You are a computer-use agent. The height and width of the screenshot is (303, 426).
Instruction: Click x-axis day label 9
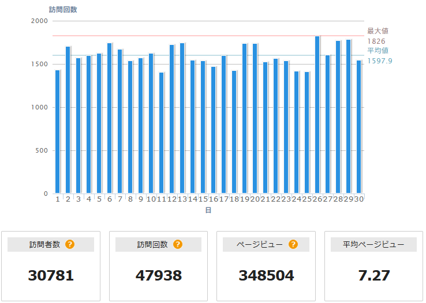click(x=141, y=199)
